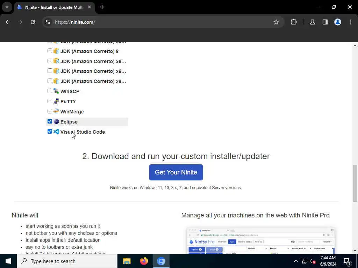Click 'Manage all your machines' Ninite Pro heading
358x268 pixels.
[x=255, y=215]
